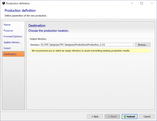Go to the Purpose step
The image size is (157, 121).
tap(8, 30)
